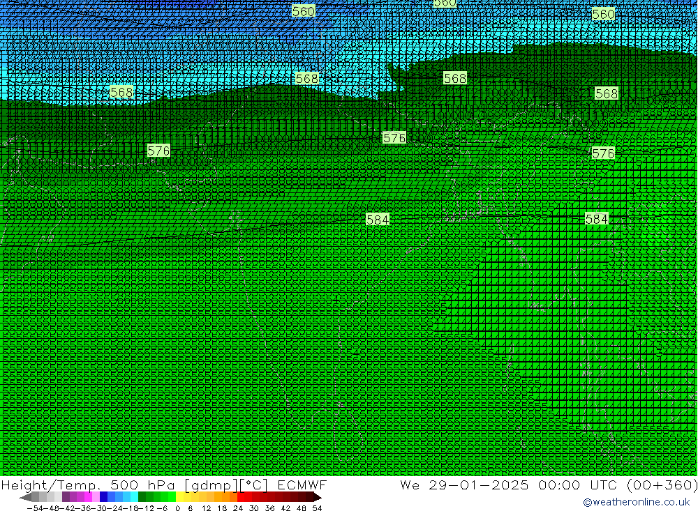Image resolution: width=698 pixels, height=511 pixels.
Task: Click the '18' legend value under the orange swatches
Action: tap(222, 508)
